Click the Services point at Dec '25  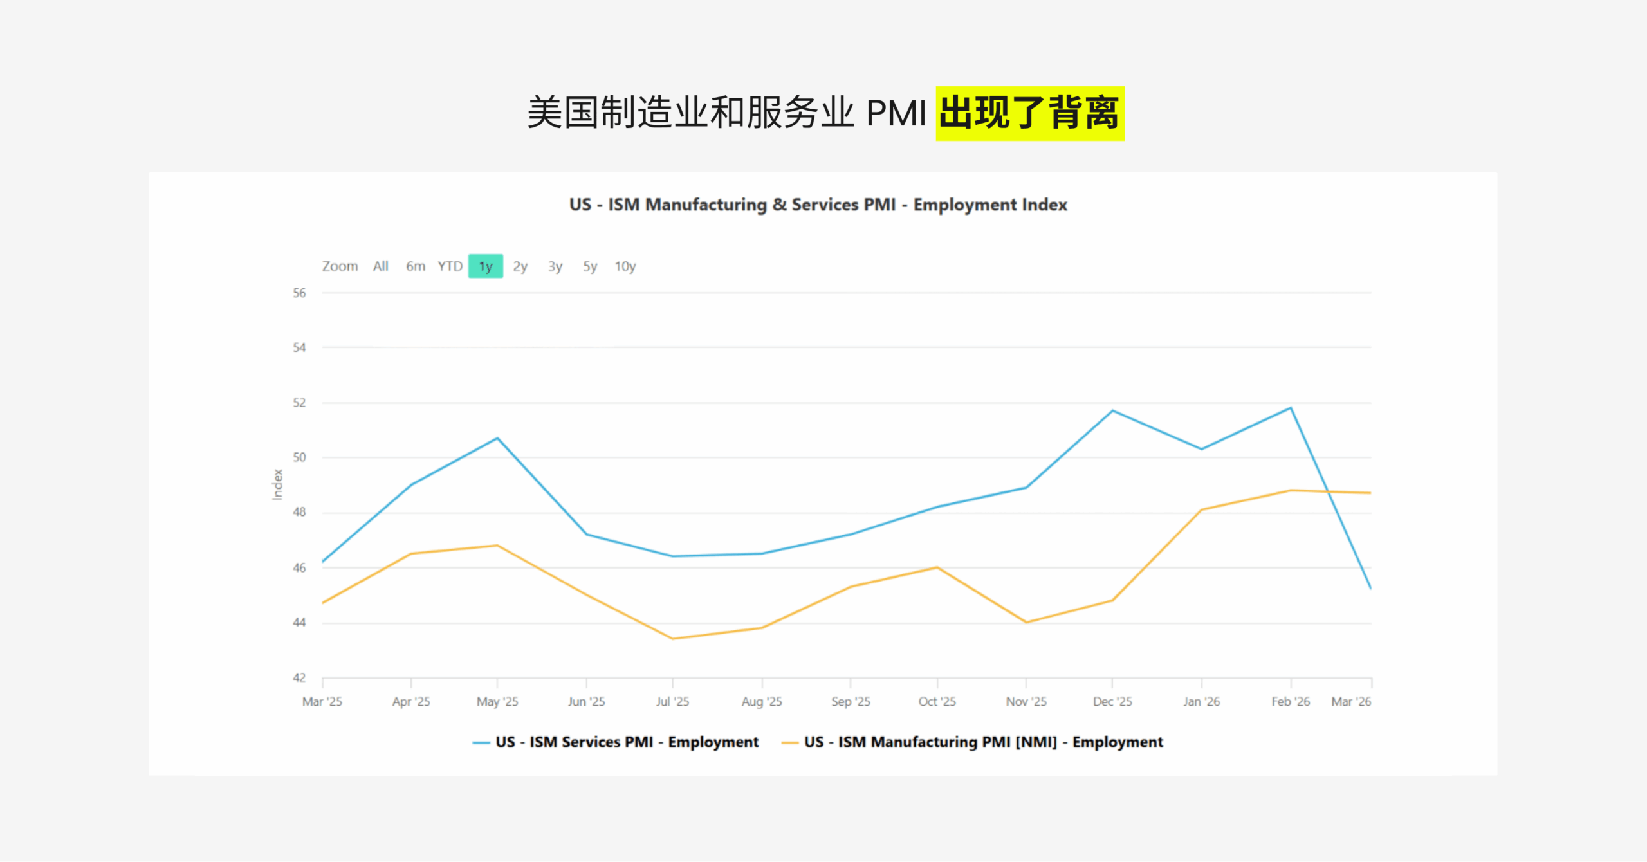point(1112,410)
